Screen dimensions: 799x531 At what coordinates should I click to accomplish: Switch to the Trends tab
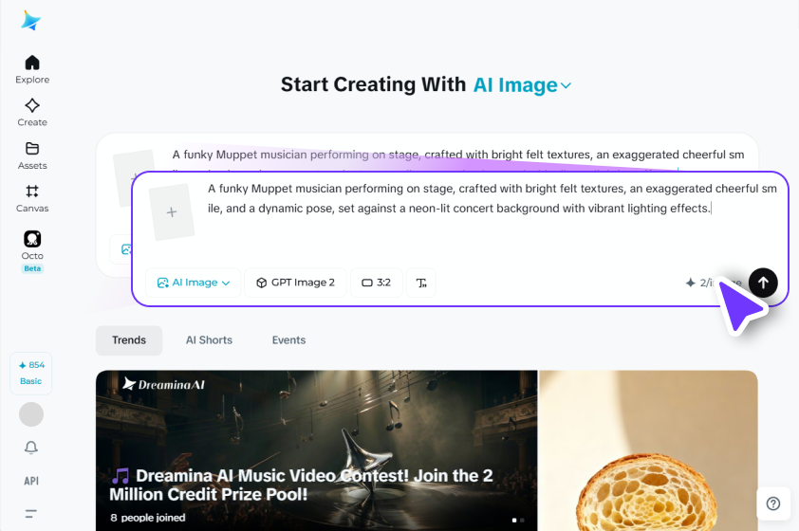pyautogui.click(x=129, y=340)
